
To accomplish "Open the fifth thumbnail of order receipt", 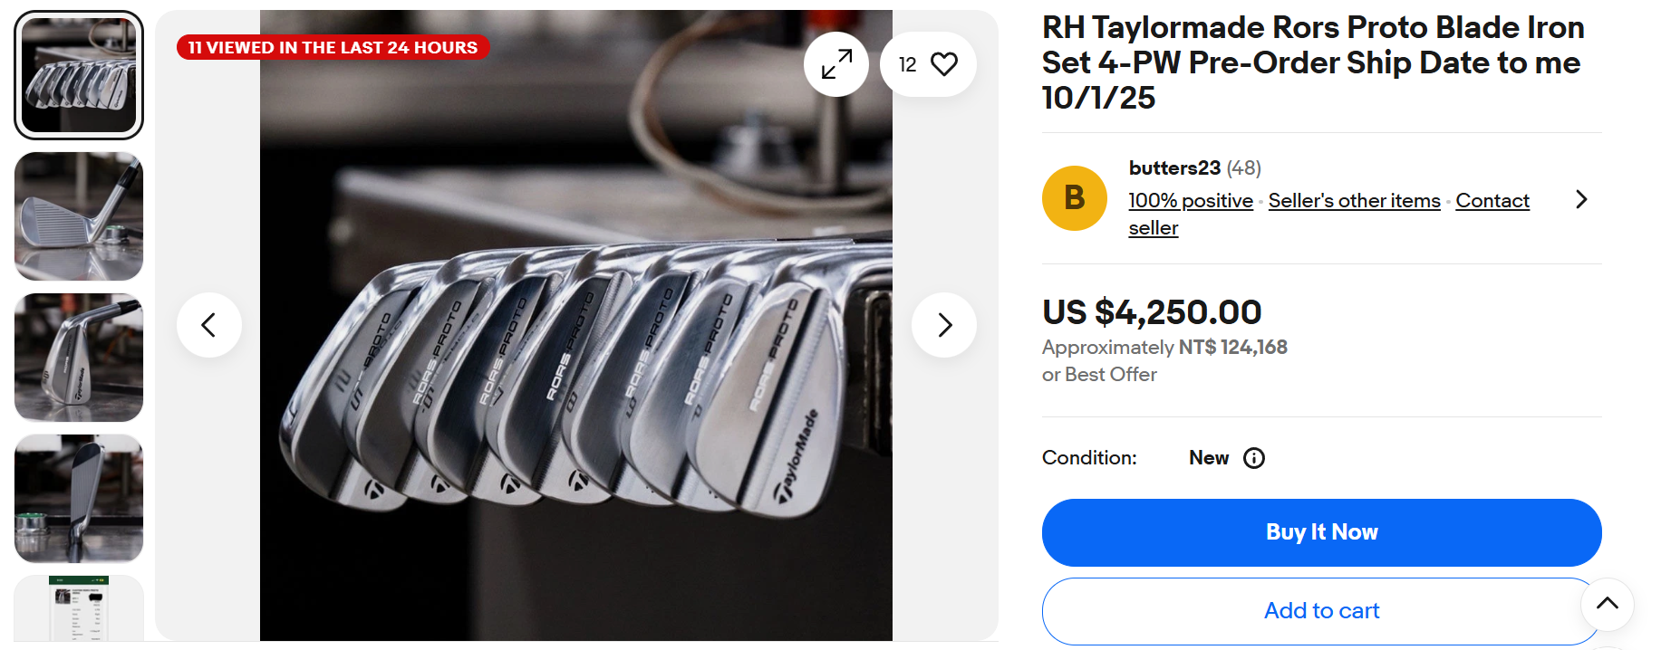I will pos(79,608).
